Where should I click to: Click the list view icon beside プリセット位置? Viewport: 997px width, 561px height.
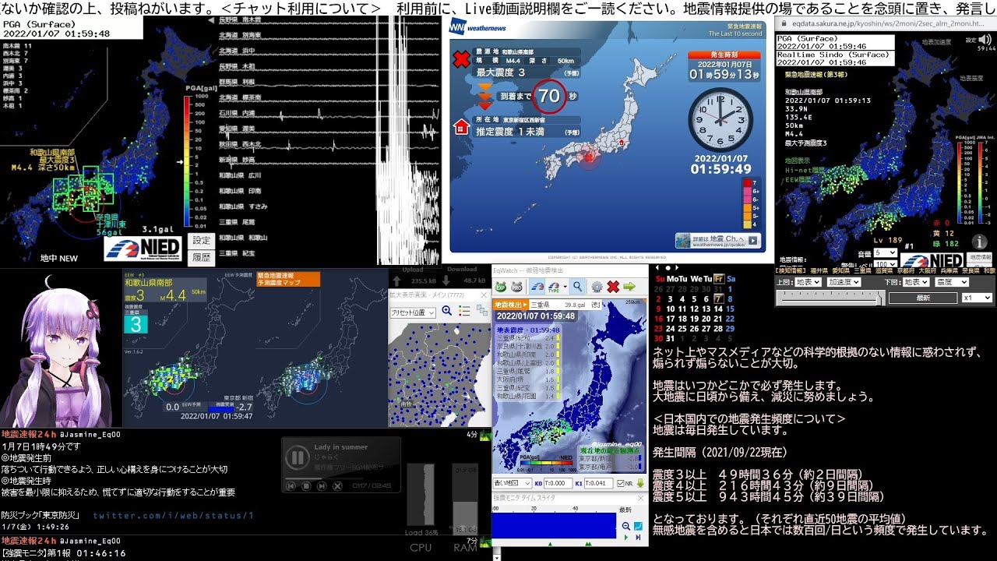pos(465,310)
